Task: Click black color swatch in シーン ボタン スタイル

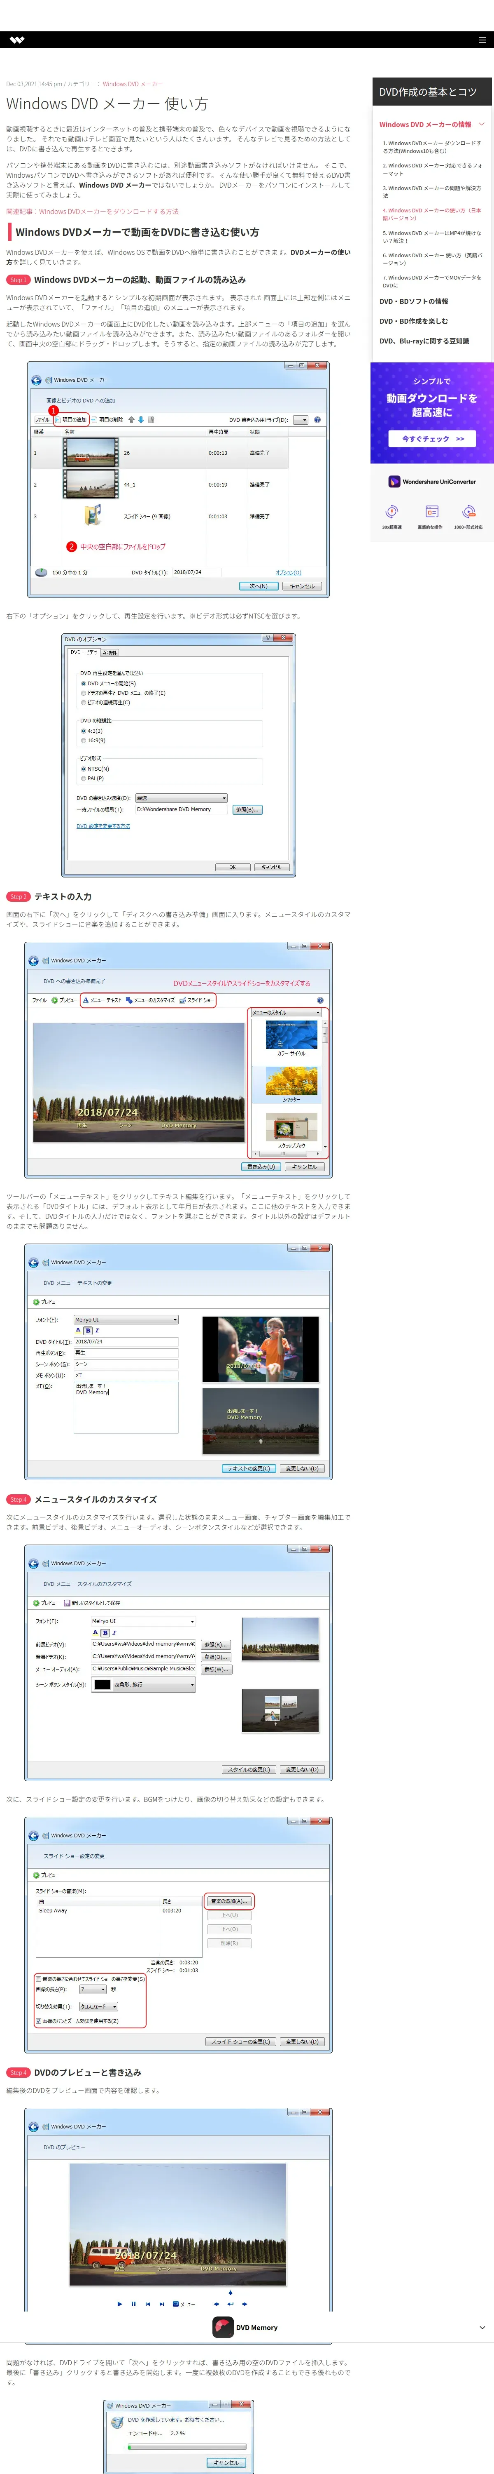Action: pos(102,1684)
